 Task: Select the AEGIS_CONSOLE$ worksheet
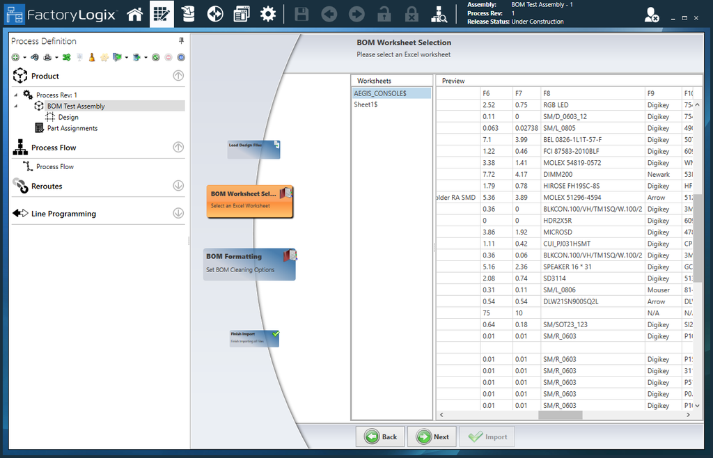tap(379, 93)
